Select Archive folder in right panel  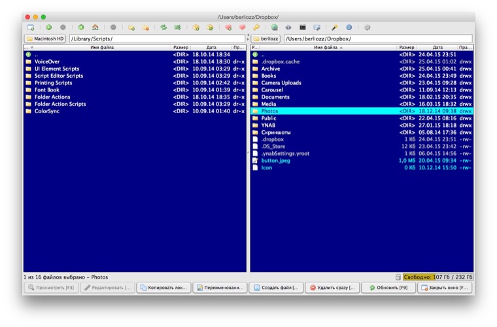pyautogui.click(x=362, y=69)
